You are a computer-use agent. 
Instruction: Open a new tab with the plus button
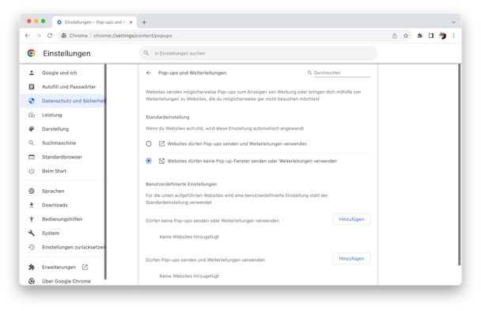pos(144,22)
